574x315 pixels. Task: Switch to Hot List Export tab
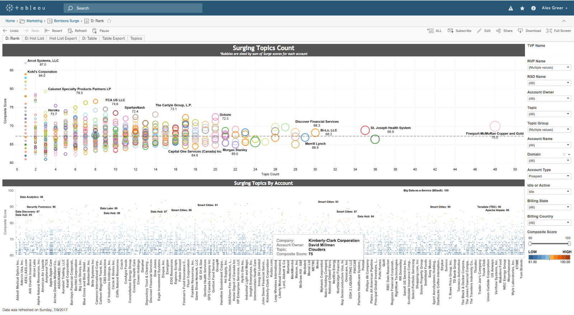(63, 38)
